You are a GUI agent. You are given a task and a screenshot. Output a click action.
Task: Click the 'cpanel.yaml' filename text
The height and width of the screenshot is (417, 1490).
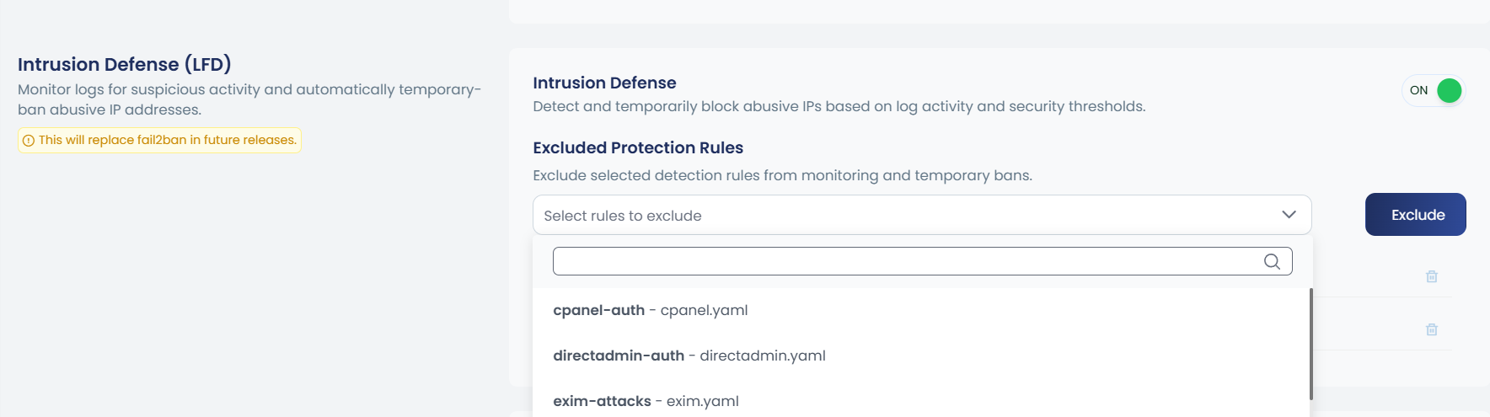(x=705, y=310)
